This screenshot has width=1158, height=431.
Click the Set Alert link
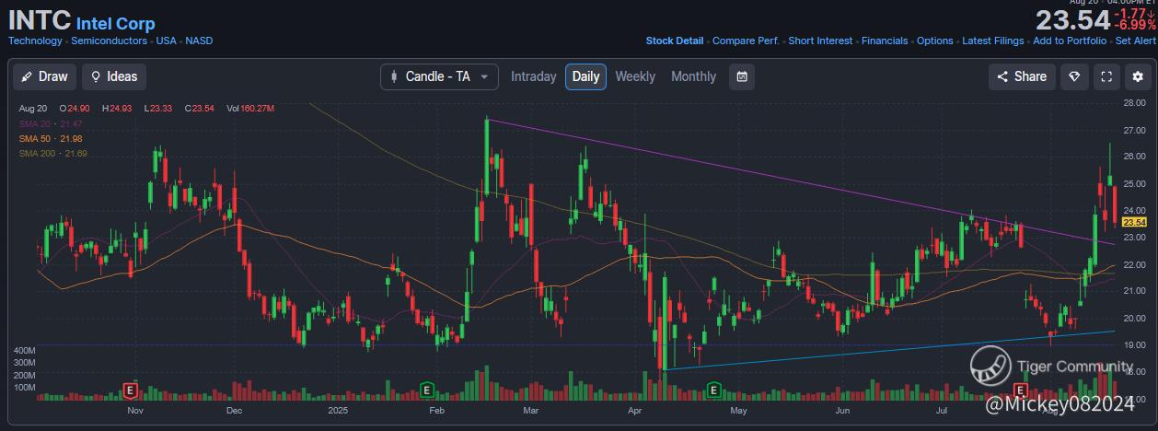tap(1135, 41)
